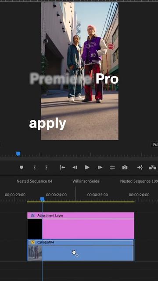
Task: Select the C5068.MP4 video clip
Action: click(81, 250)
